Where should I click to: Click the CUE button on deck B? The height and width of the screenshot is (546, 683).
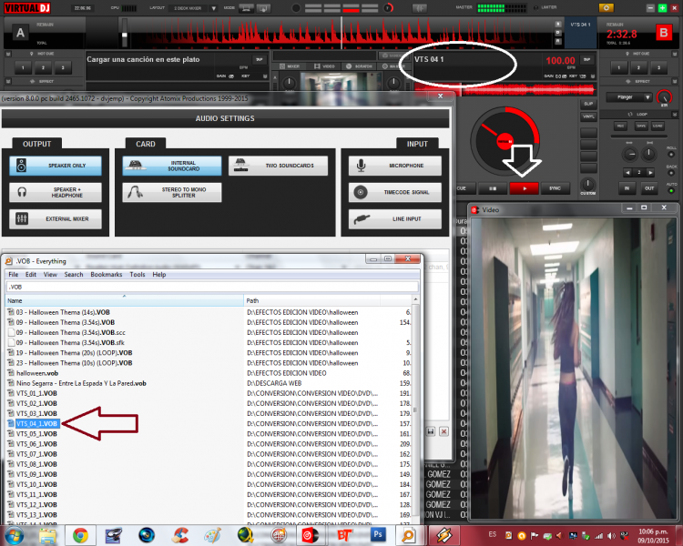point(464,188)
